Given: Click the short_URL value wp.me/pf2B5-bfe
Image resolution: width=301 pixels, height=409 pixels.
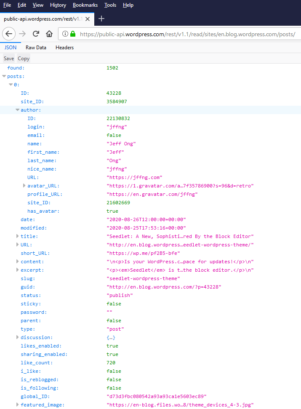Looking at the screenshot, I should click(x=143, y=253).
